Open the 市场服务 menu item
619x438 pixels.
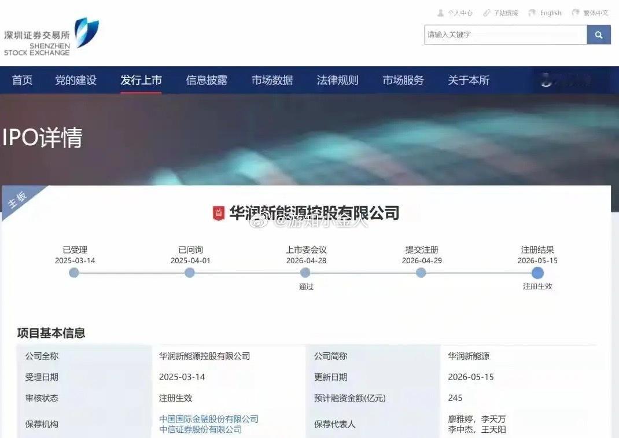403,80
